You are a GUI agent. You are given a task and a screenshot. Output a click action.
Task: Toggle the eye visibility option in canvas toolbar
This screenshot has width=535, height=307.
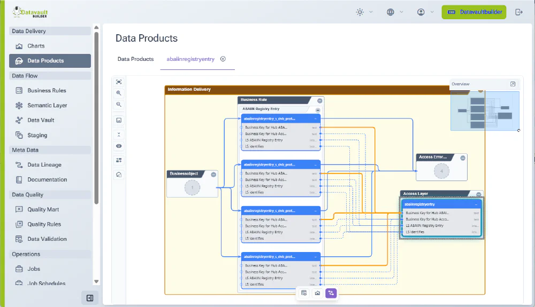(119, 146)
